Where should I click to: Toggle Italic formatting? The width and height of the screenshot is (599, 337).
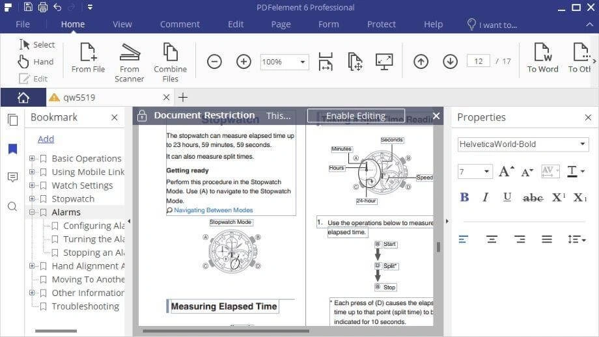(x=485, y=197)
